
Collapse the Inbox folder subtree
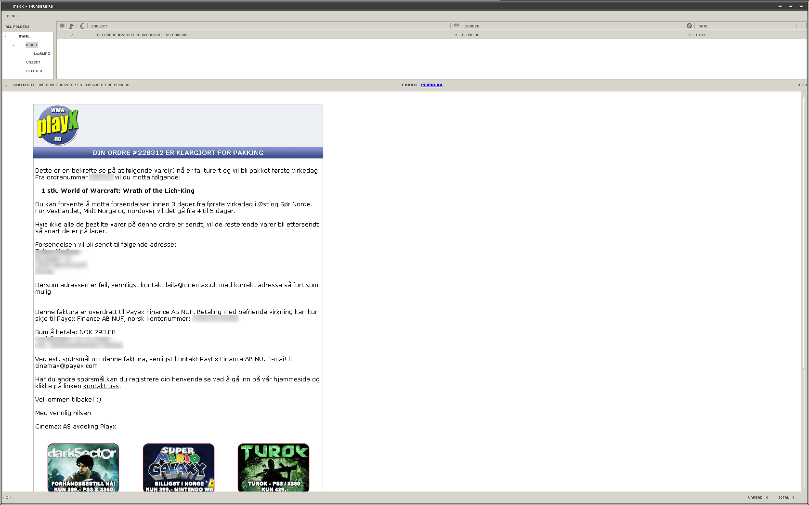(x=13, y=45)
